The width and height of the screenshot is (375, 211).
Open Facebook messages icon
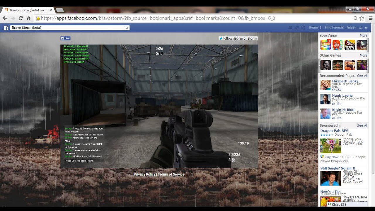(296, 28)
